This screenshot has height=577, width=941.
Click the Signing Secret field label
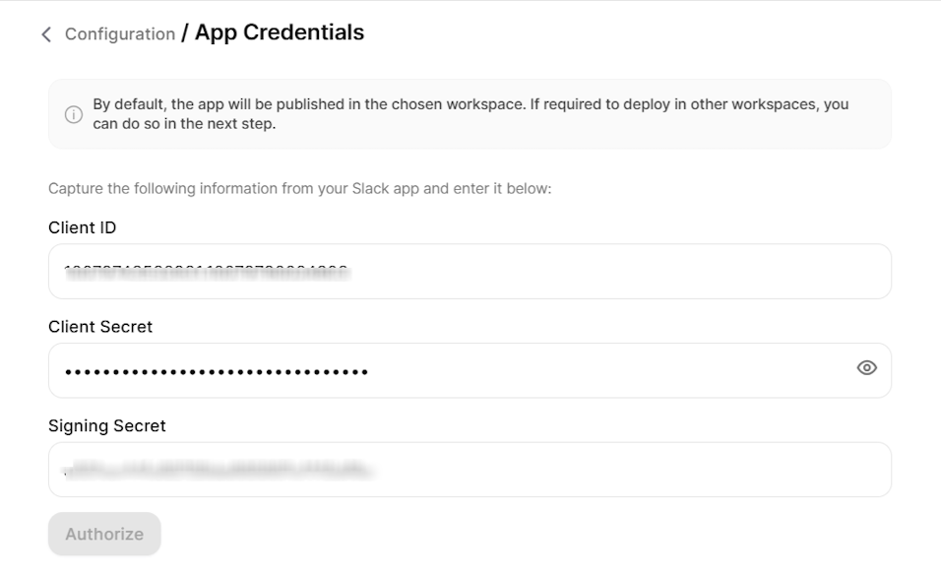pyautogui.click(x=107, y=425)
